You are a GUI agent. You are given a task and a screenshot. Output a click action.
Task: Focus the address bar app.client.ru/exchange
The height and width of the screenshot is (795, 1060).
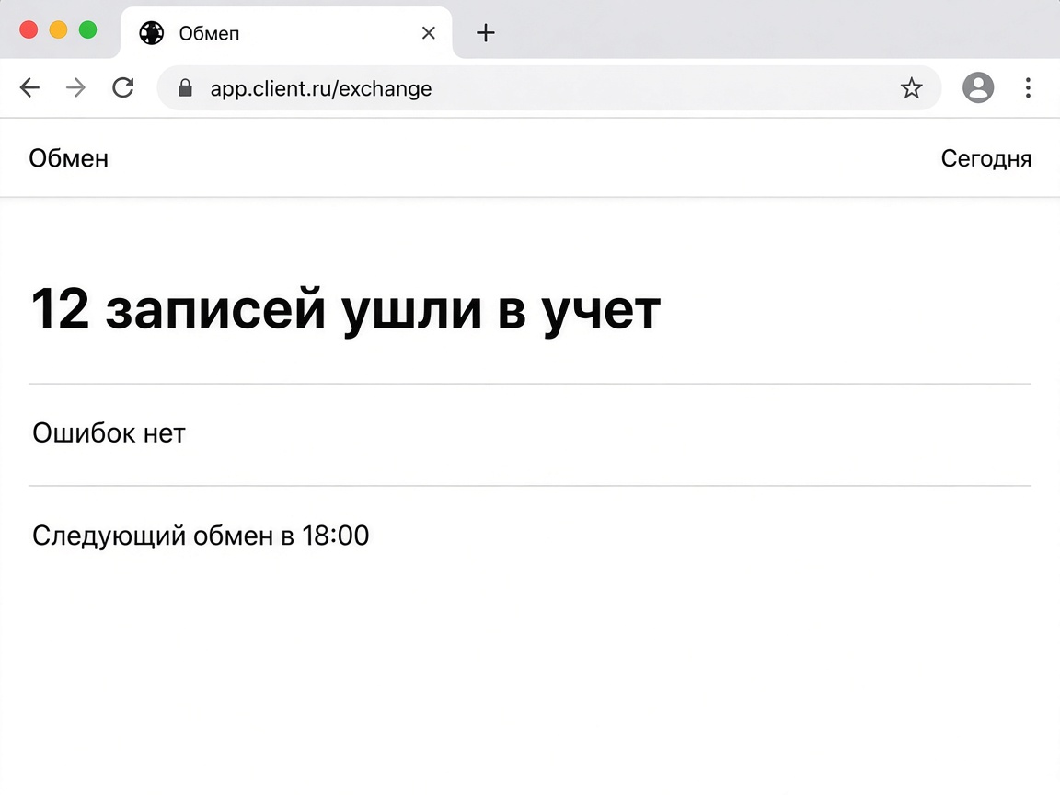pyautogui.click(x=549, y=88)
